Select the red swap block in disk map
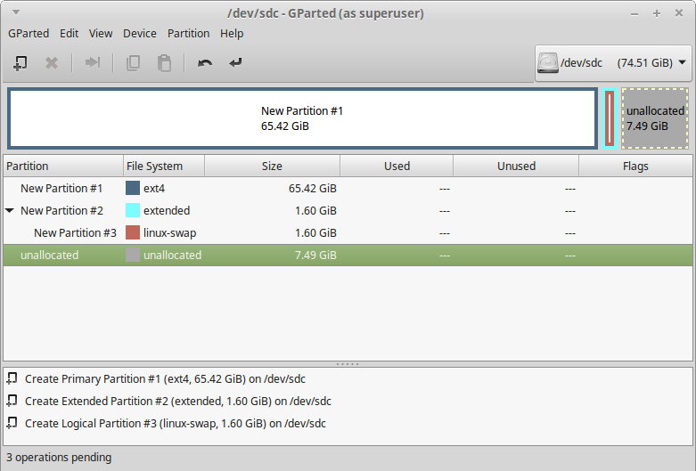 click(x=610, y=118)
